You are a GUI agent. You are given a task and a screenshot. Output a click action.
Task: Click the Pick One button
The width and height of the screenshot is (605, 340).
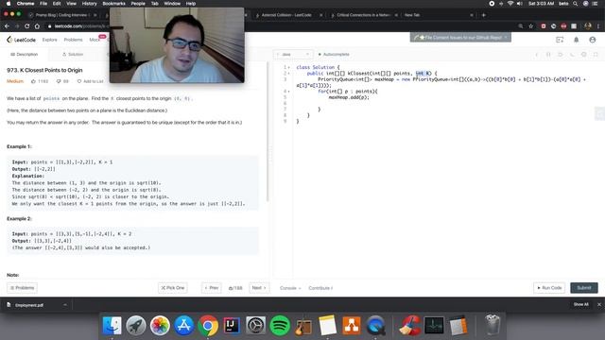172,287
